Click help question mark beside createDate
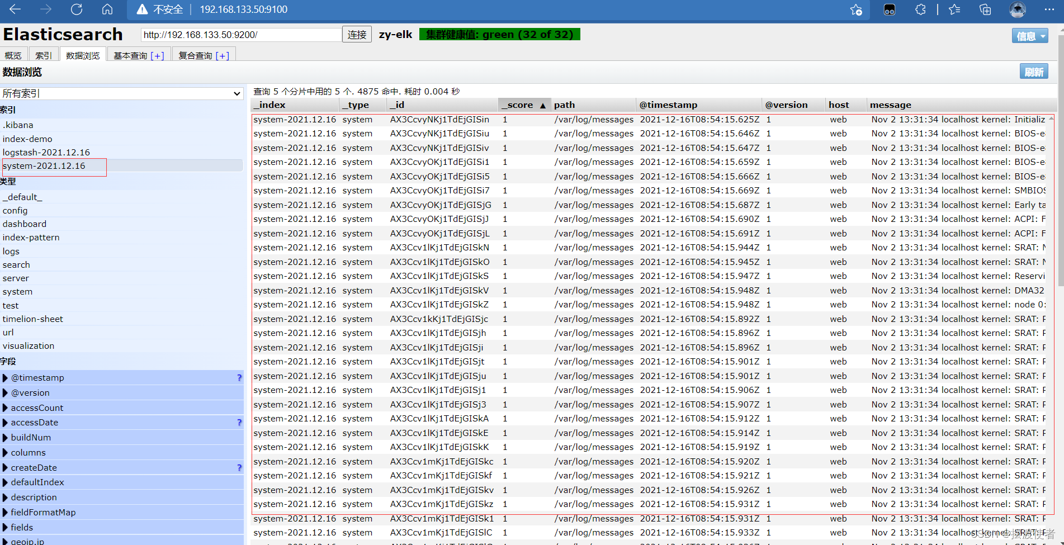The height and width of the screenshot is (545, 1064). tap(239, 468)
